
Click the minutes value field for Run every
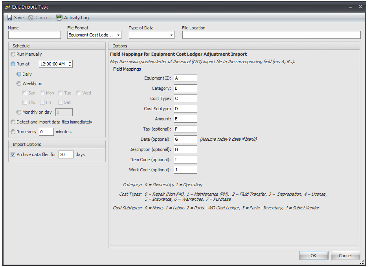tap(46, 132)
